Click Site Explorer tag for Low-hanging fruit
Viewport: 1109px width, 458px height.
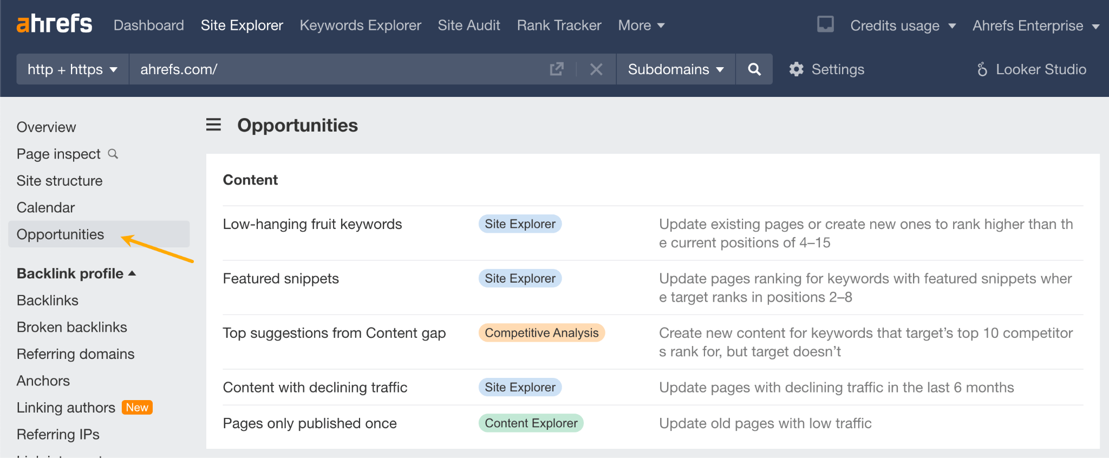[520, 224]
